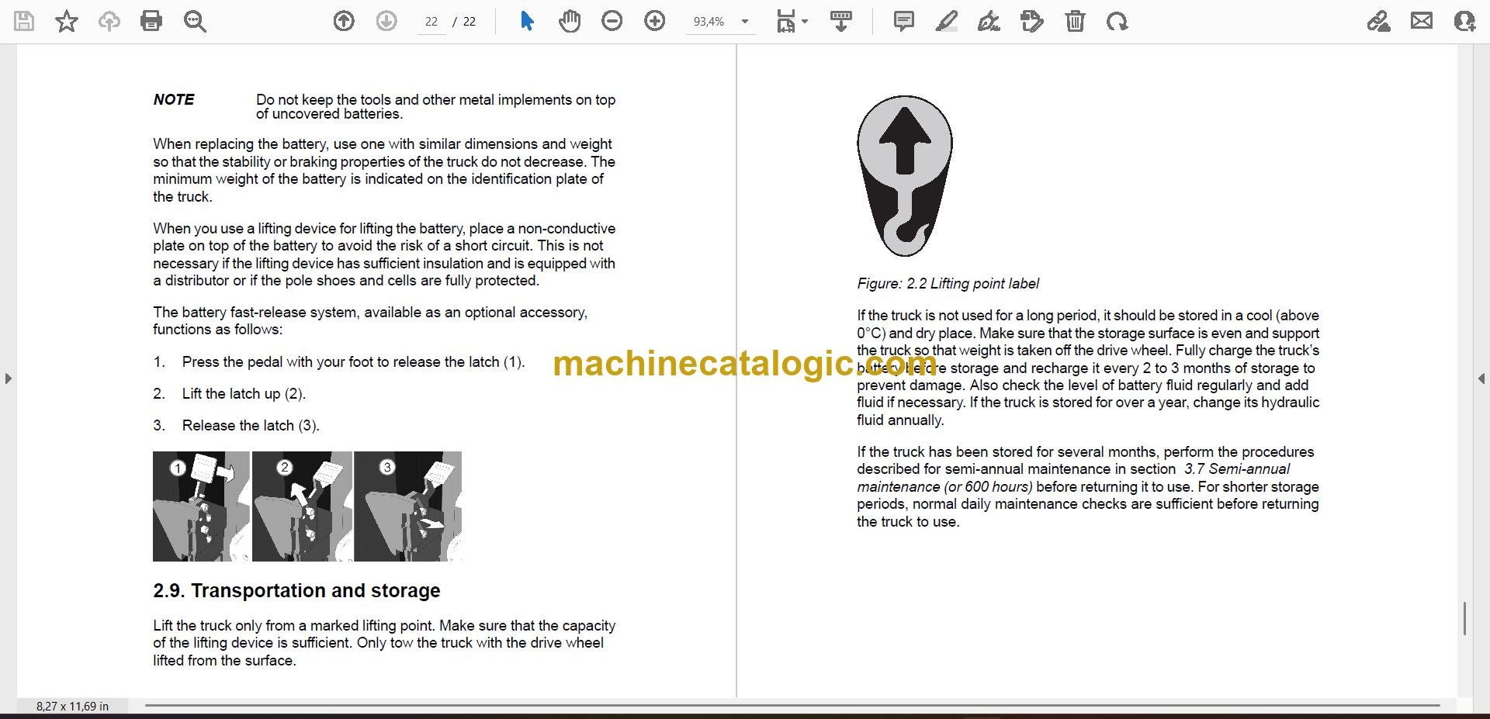The width and height of the screenshot is (1490, 719).
Task: Click the latch step 2 illustration
Action: pos(302,506)
